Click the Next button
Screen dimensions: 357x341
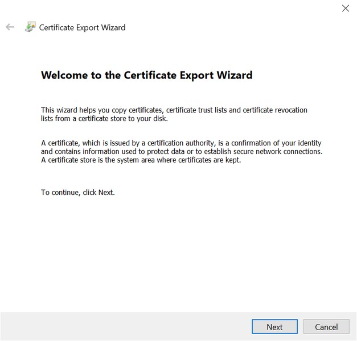point(274,327)
